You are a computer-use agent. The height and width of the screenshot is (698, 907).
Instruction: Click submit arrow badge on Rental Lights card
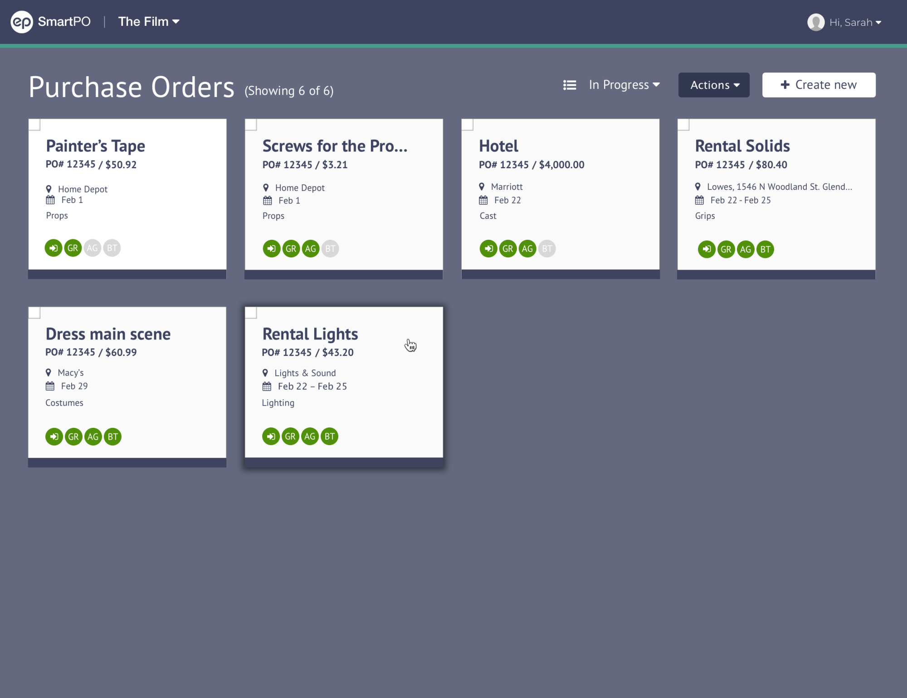click(271, 436)
